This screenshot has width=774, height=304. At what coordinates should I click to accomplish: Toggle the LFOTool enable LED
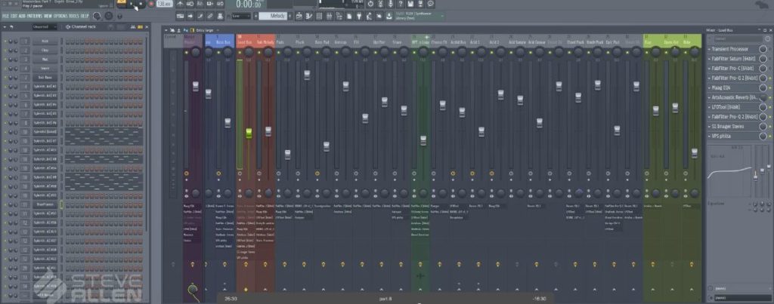pos(770,107)
